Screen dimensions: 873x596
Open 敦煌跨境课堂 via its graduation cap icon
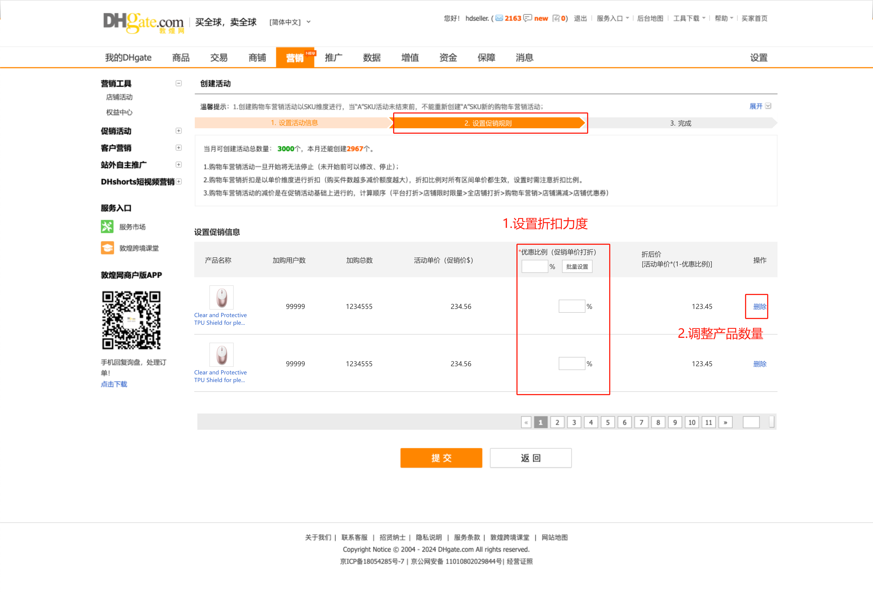107,248
